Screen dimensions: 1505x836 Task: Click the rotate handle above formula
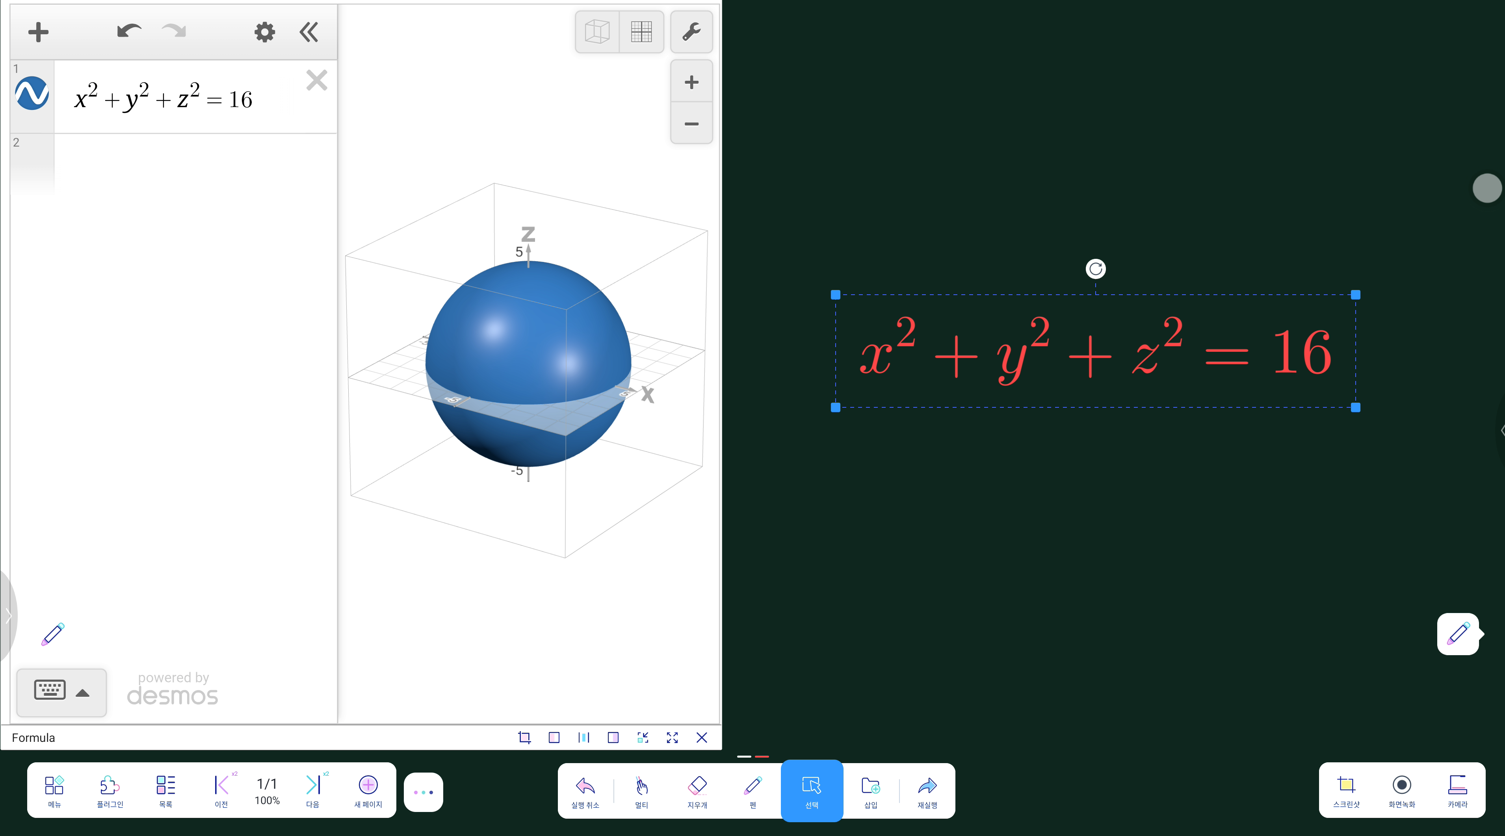coord(1095,269)
